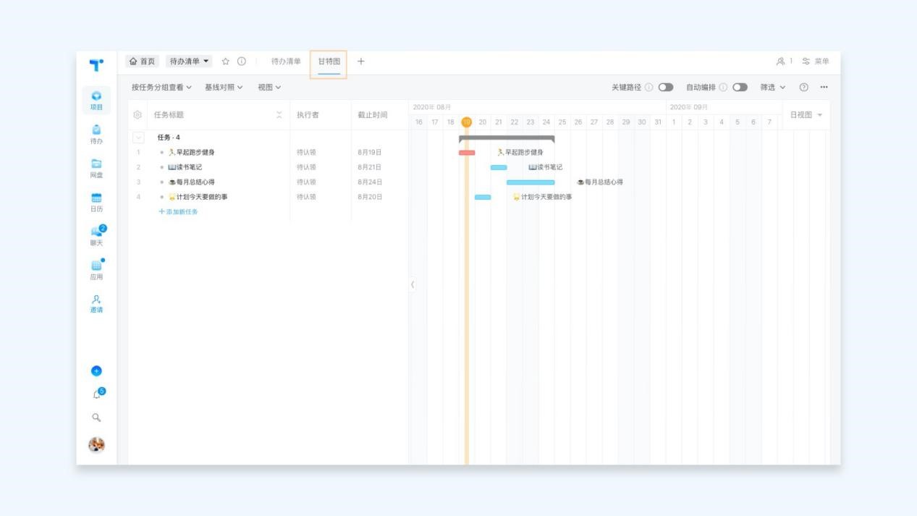Go to 首页 home

[x=142, y=62]
